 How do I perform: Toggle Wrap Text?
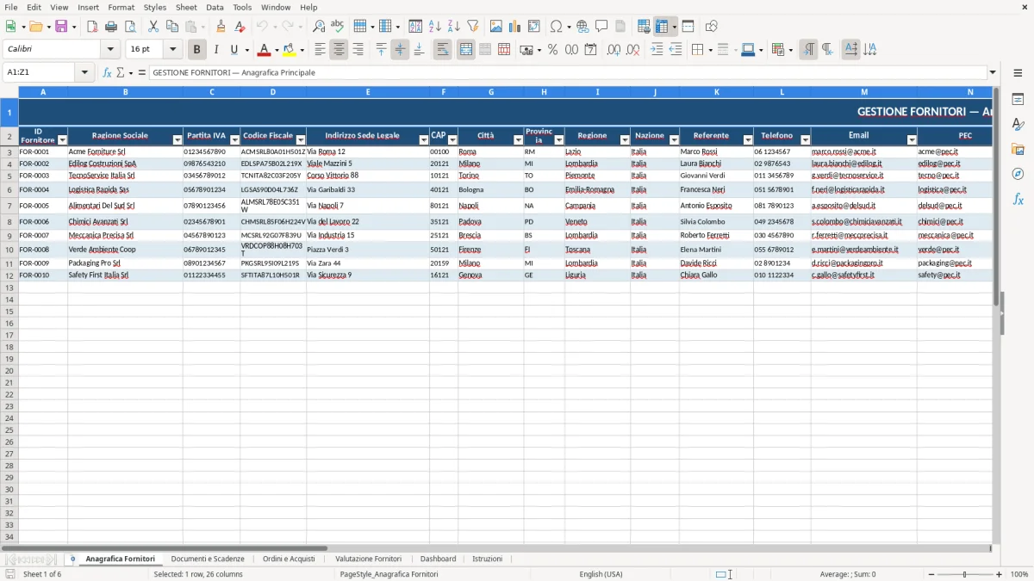(442, 50)
